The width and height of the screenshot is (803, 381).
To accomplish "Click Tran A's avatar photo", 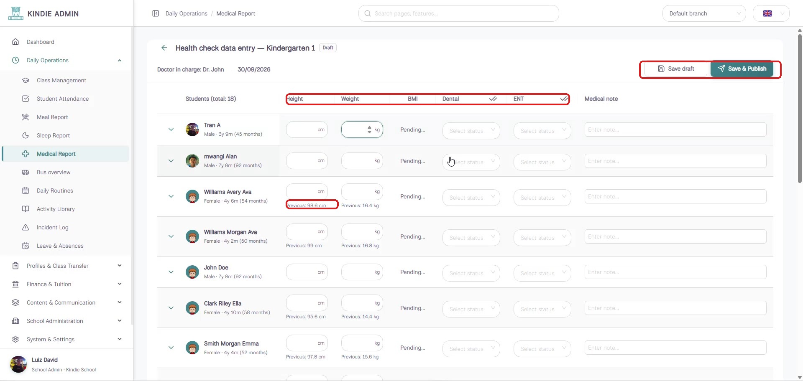I will tap(192, 130).
